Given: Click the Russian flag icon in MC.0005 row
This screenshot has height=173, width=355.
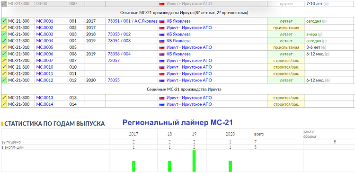Looking at the screenshot, I should point(162,48).
